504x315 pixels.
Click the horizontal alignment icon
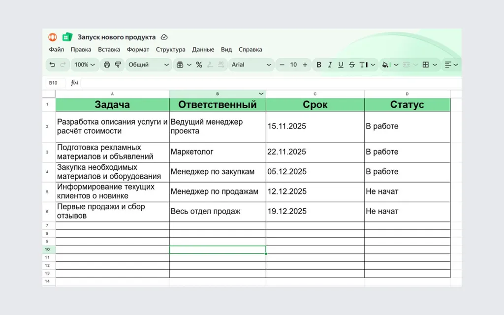(x=448, y=64)
